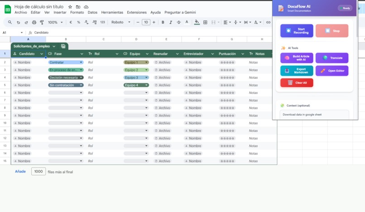Click the Archivo chip in row 3

163,70
